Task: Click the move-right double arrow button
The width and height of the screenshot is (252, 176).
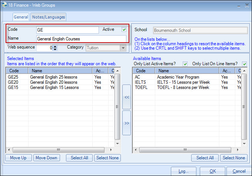Action: pyautogui.click(x=126, y=123)
